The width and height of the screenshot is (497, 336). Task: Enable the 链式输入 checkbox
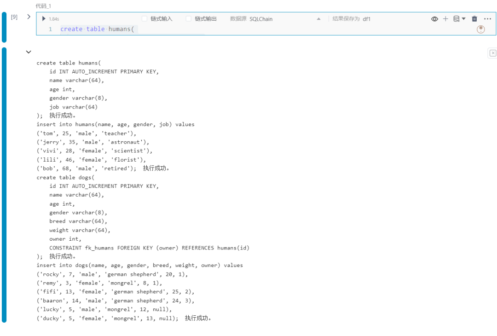pyautogui.click(x=144, y=19)
